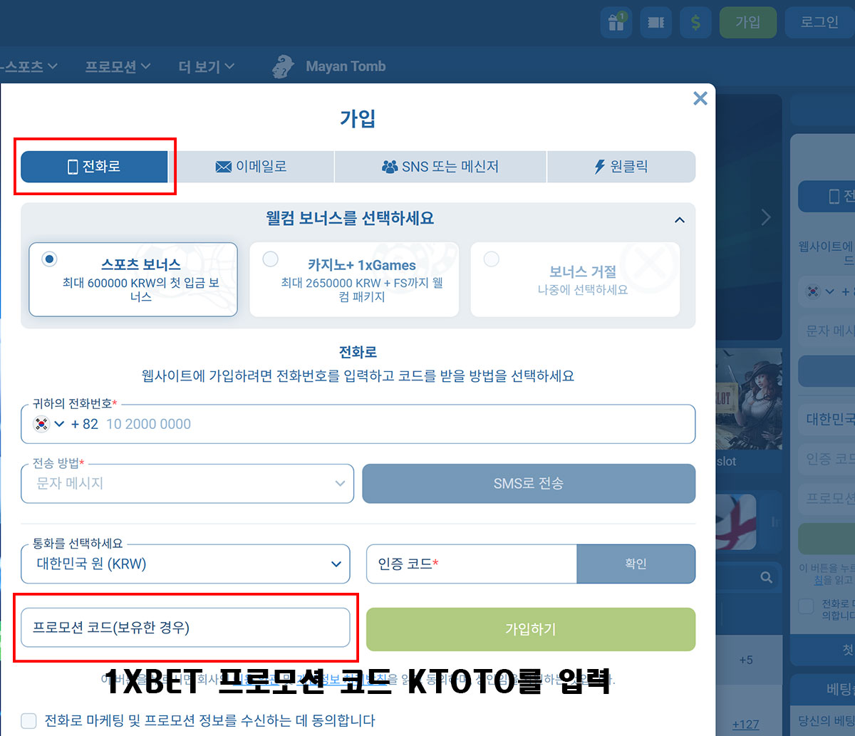Open the currency 대한민국 원 dropdown
Viewport: 855px width, 736px height.
coord(186,564)
